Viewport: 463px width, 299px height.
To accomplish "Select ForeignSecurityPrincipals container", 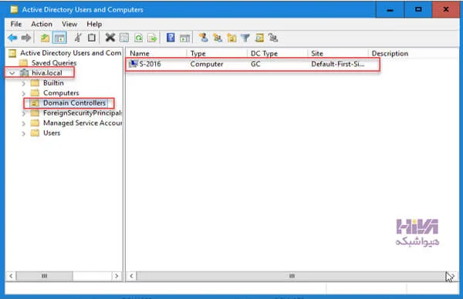I will 83,113.
